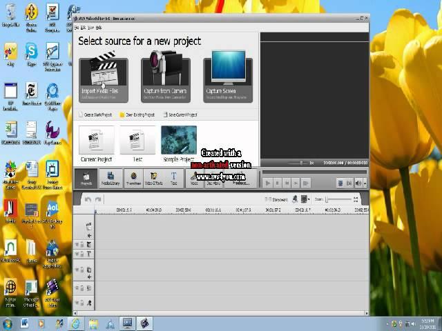Toggle visibility of audio mix track
Image resolution: width=442 pixels, height=331 pixels.
click(77, 288)
